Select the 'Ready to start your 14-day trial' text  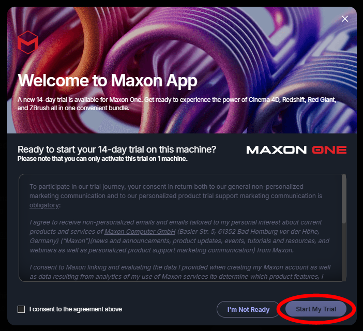coord(117,149)
